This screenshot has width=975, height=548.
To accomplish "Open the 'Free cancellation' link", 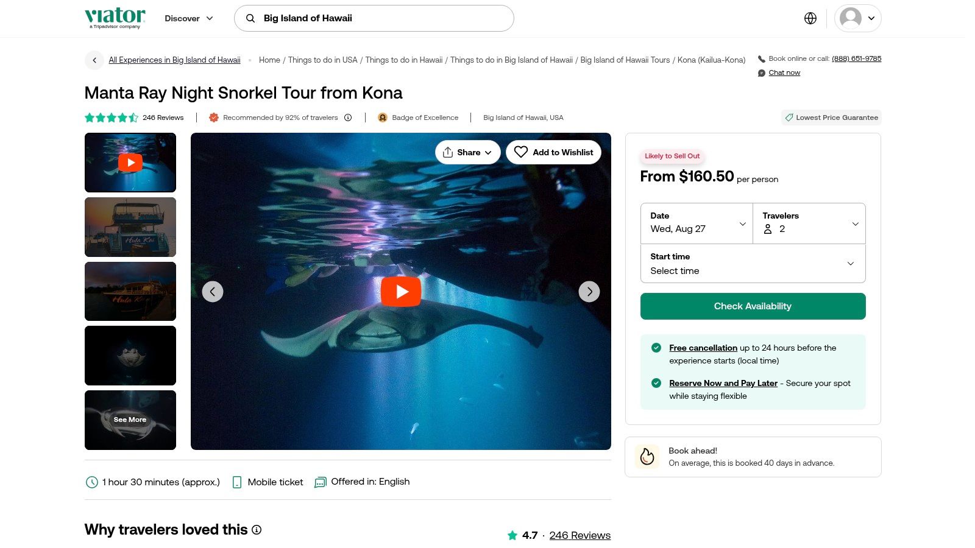I will [x=703, y=348].
